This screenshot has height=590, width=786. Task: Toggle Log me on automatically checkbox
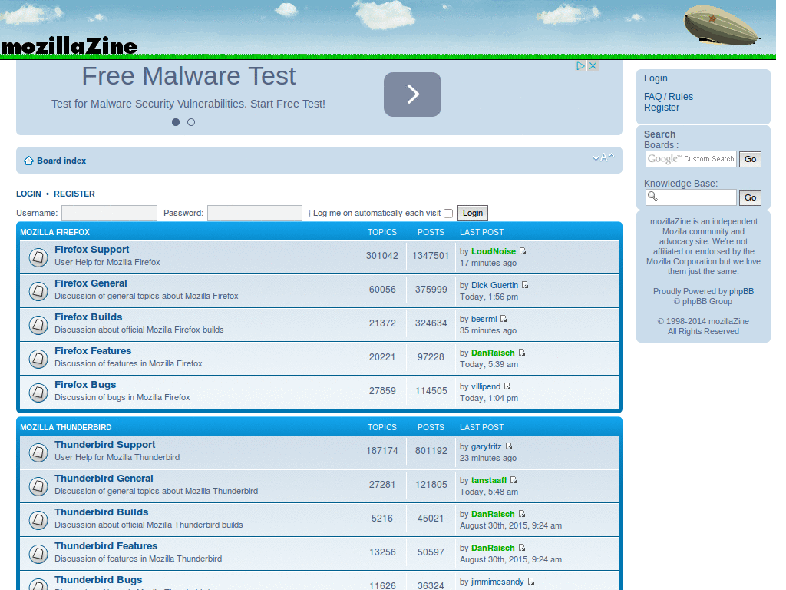pyautogui.click(x=448, y=214)
